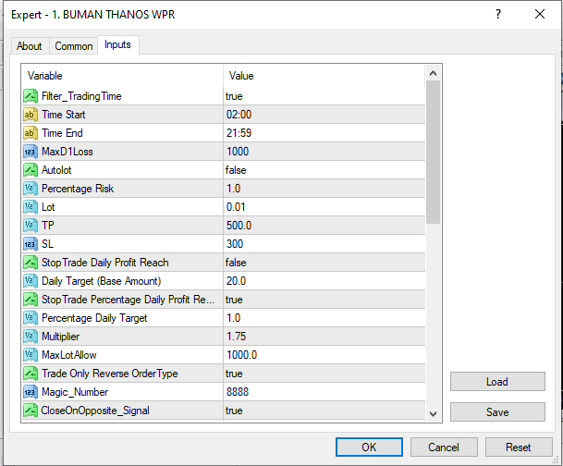The width and height of the screenshot is (563, 466).
Task: Click the MaxLotAllow value 1000.0
Action: coord(241,355)
